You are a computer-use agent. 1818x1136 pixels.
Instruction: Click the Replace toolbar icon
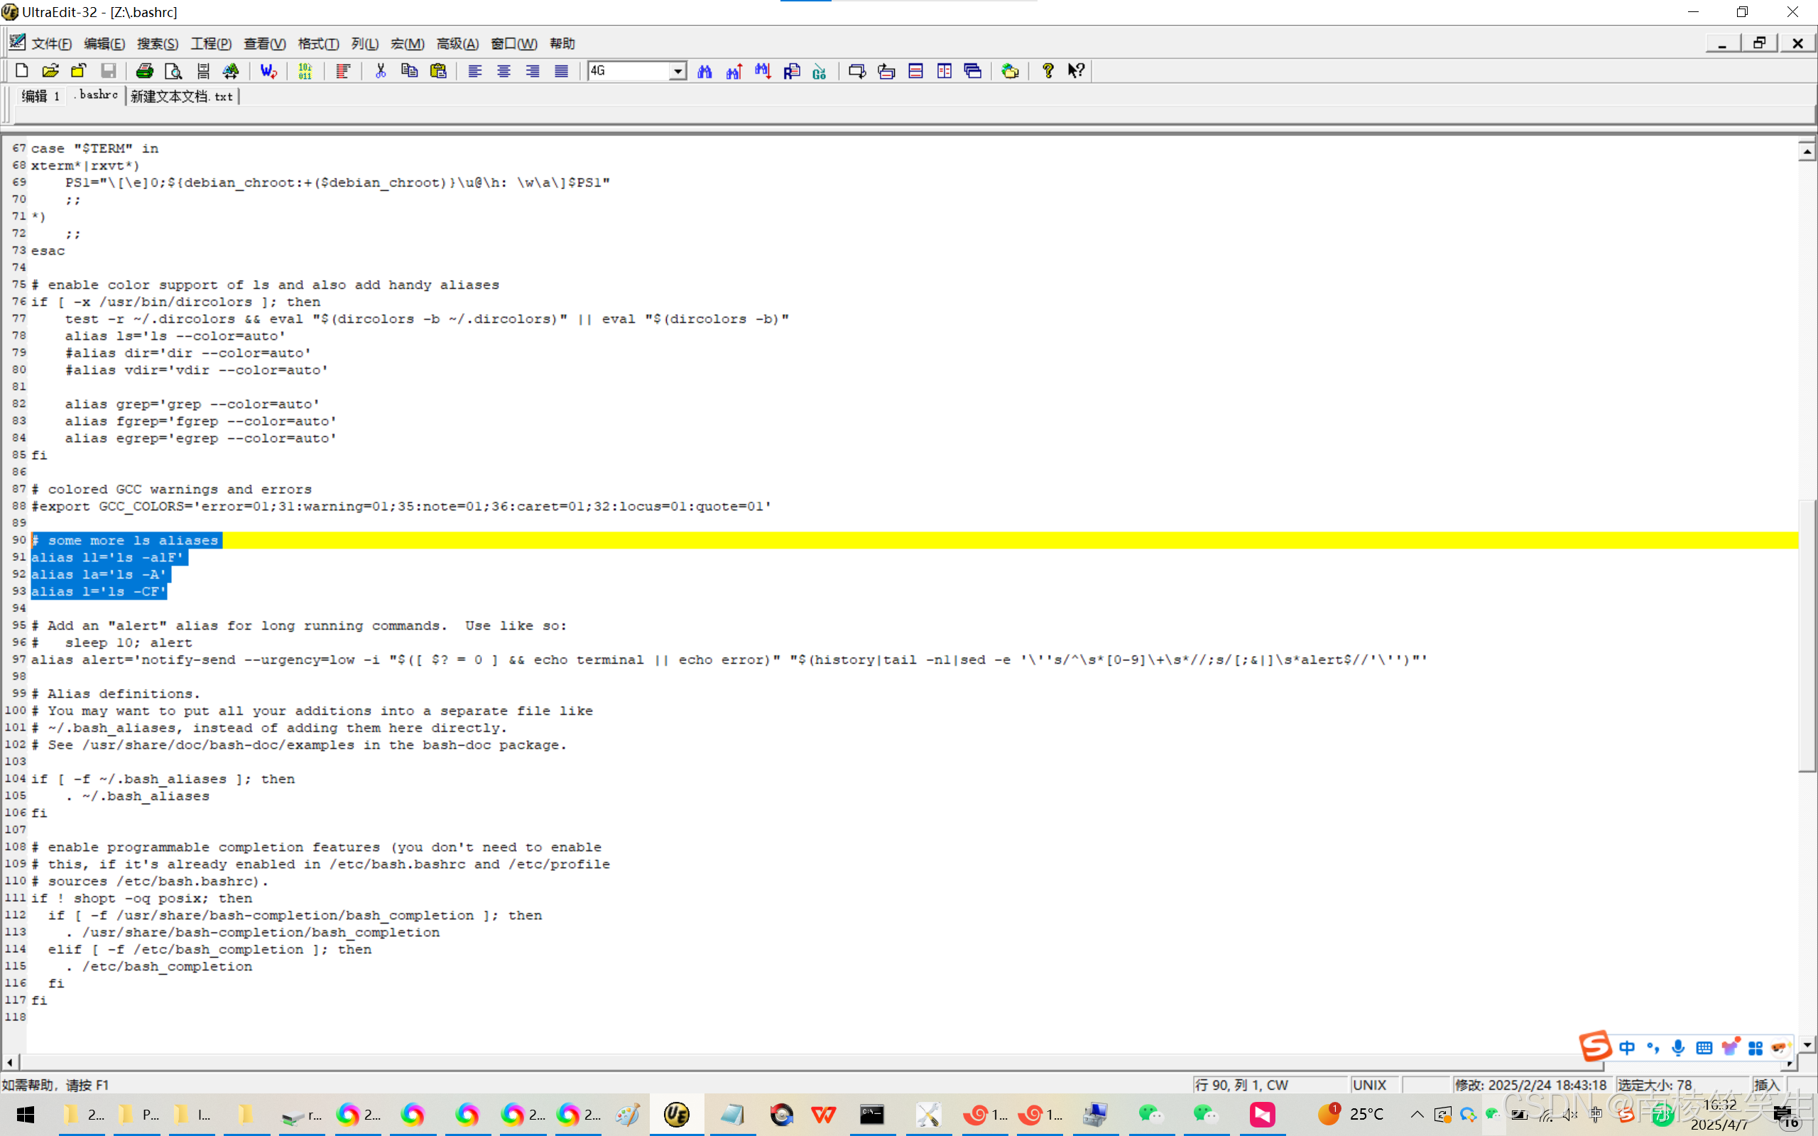coord(792,70)
